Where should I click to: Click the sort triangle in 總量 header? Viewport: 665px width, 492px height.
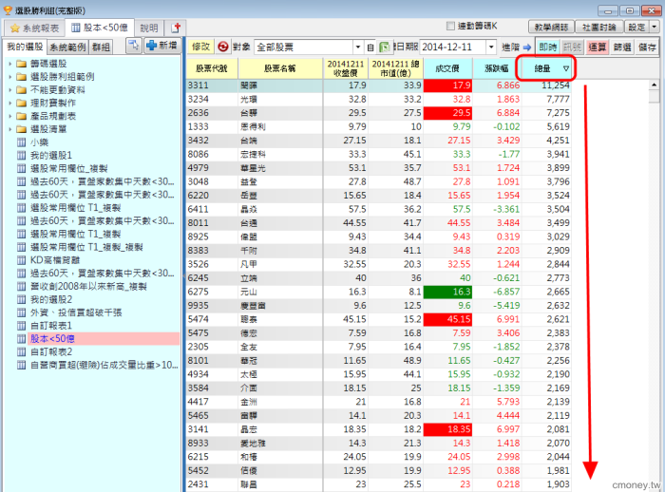click(566, 68)
